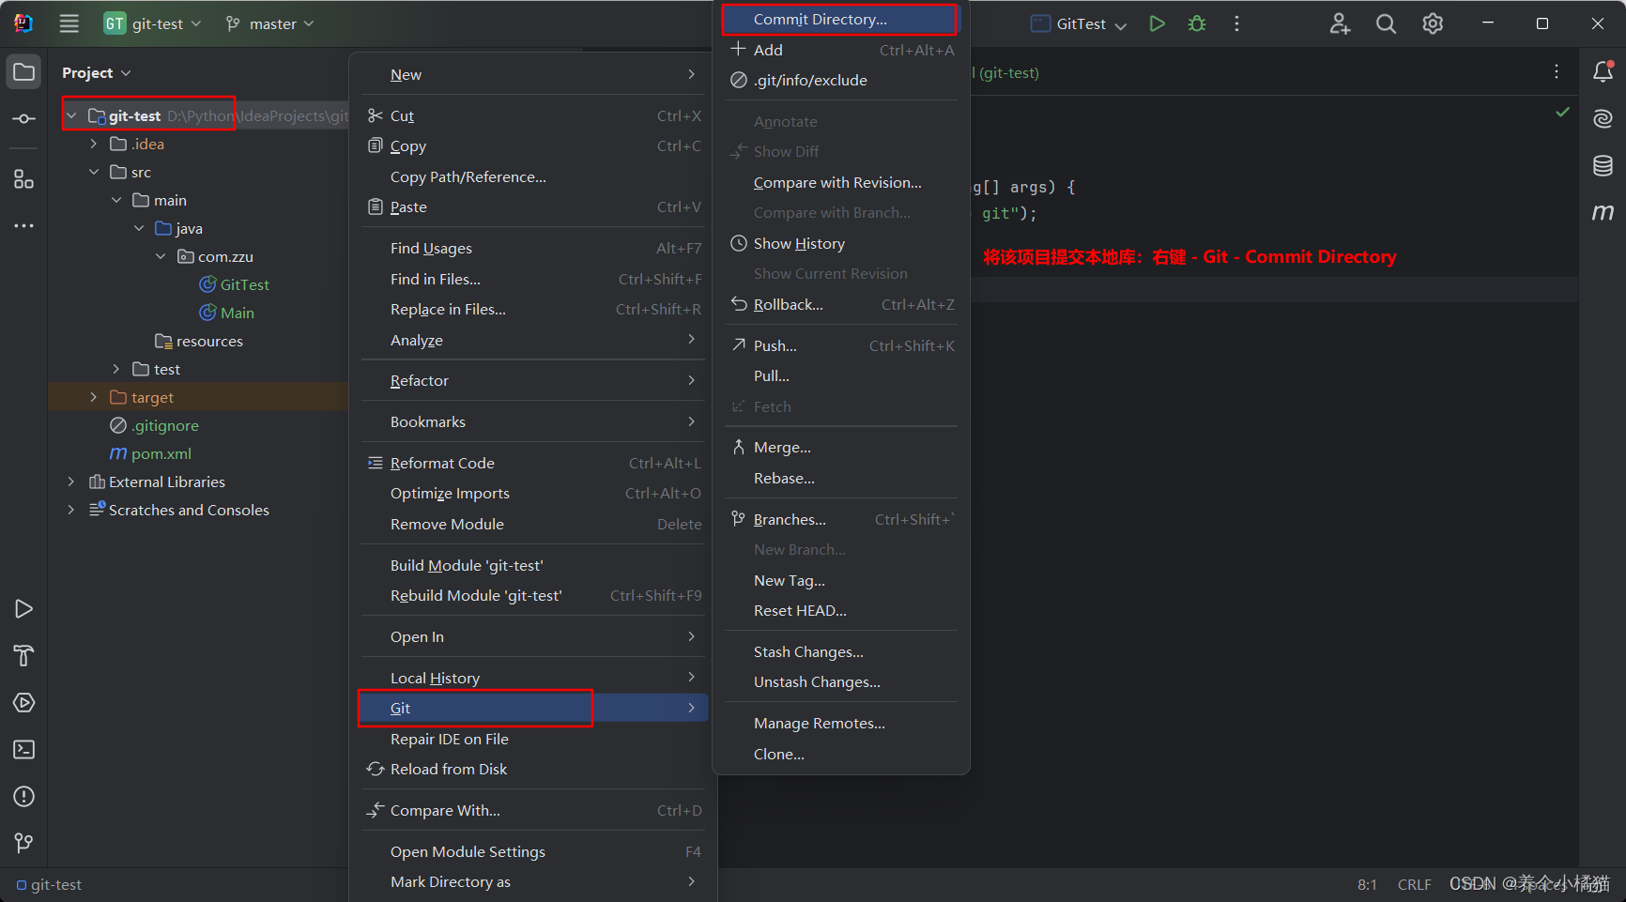Image resolution: width=1626 pixels, height=902 pixels.
Task: Select Commit Directory... in Git submenu
Action: 840,19
